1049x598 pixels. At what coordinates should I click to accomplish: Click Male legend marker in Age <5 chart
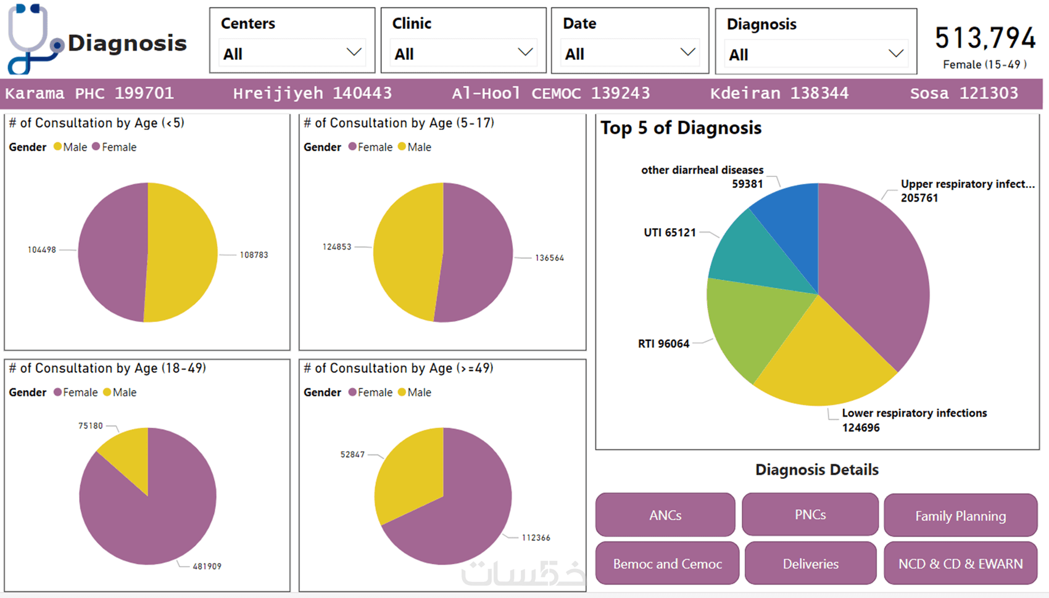58,147
